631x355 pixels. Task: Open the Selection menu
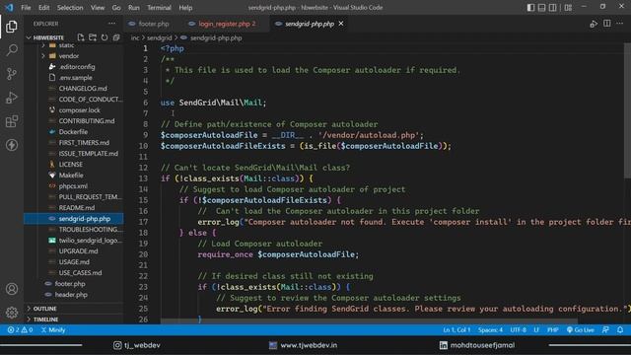pos(70,8)
